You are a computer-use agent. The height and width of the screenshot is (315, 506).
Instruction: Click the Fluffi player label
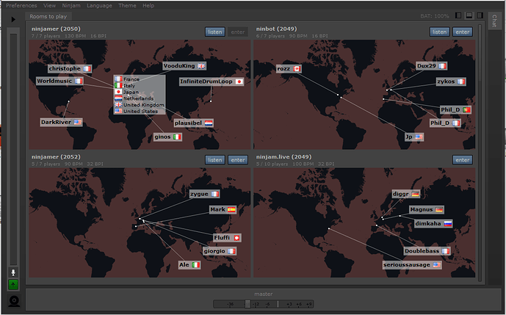pos(227,238)
